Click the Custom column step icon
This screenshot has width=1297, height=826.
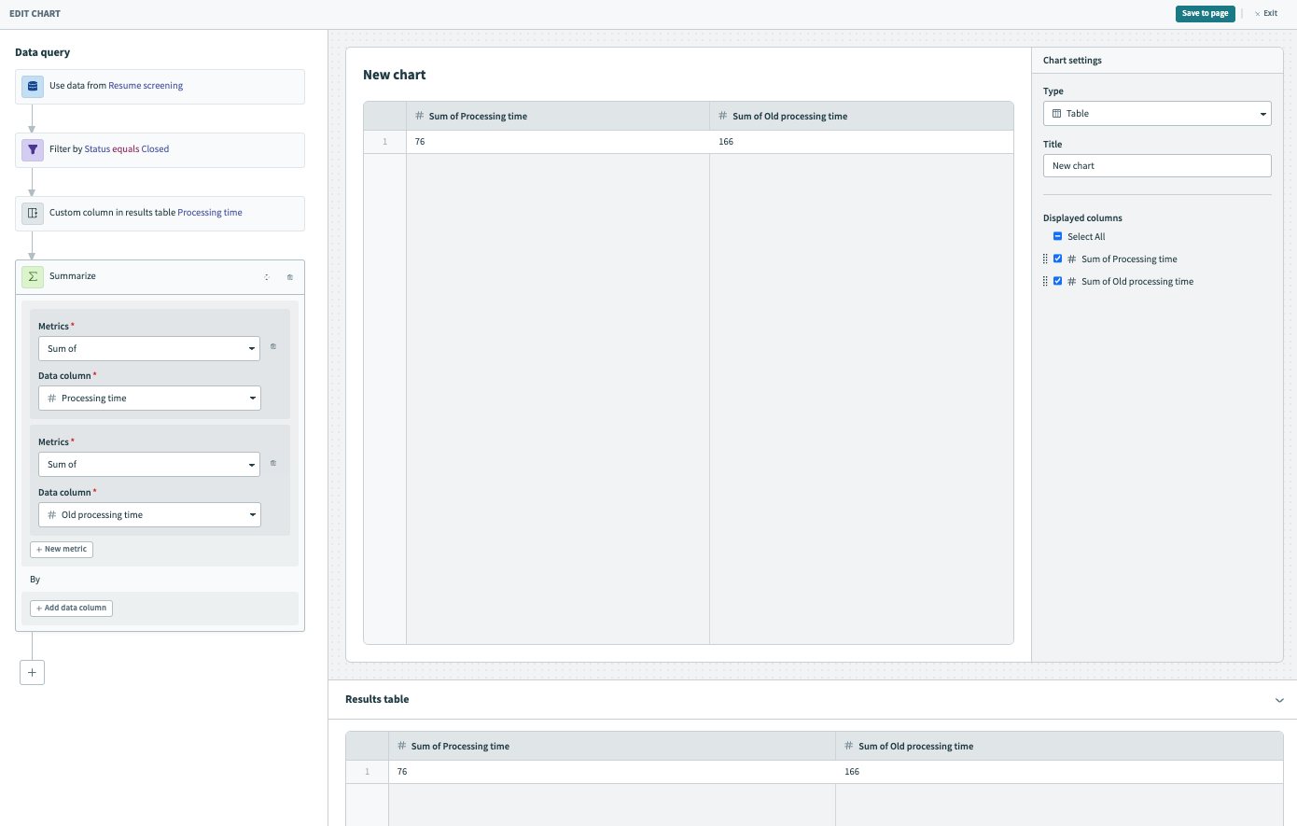(33, 213)
